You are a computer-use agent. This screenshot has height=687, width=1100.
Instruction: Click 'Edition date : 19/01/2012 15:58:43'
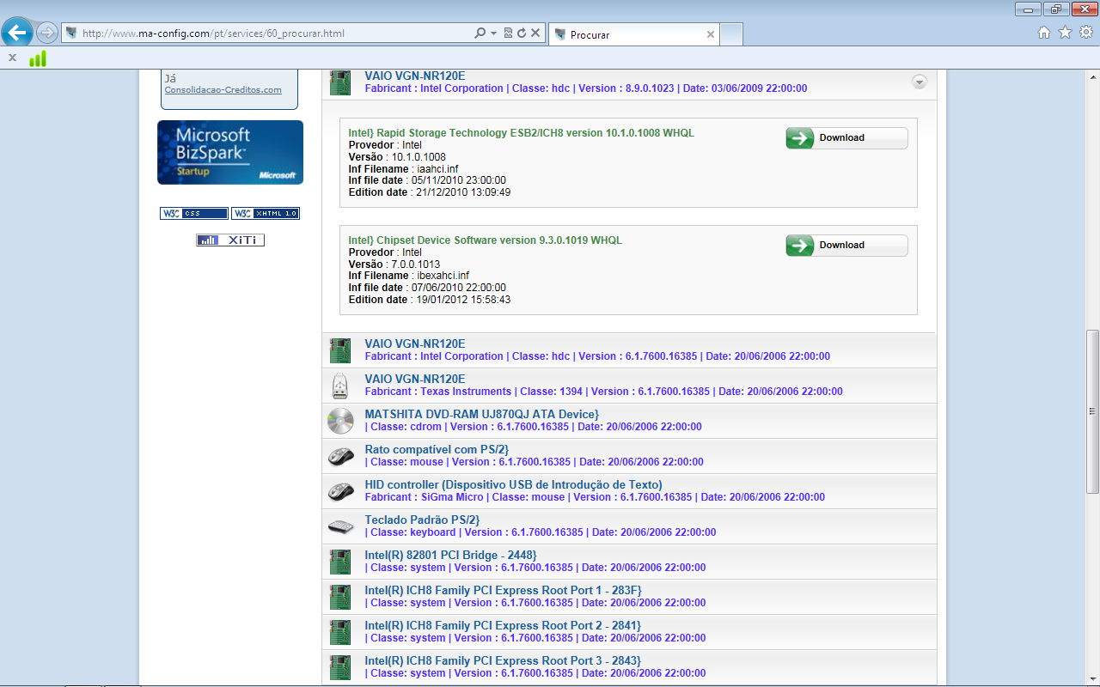(x=430, y=300)
